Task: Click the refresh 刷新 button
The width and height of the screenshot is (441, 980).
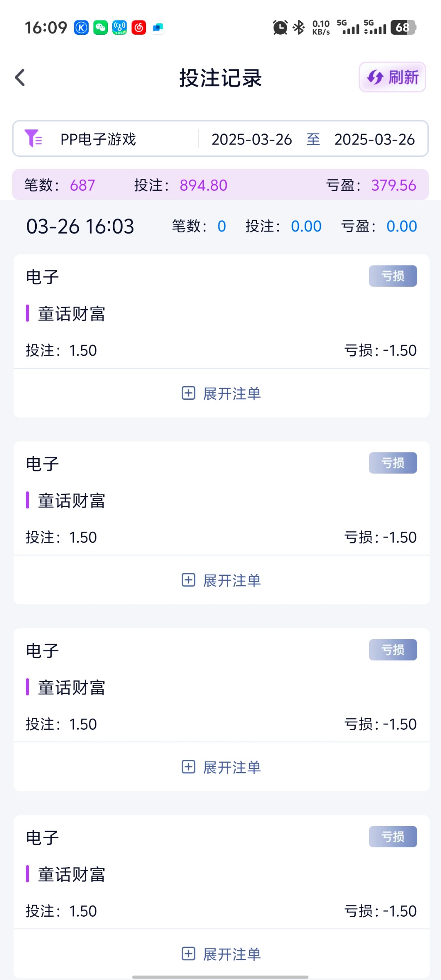Action: (392, 77)
